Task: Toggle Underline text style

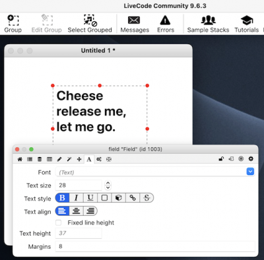Action: [x=90, y=198]
